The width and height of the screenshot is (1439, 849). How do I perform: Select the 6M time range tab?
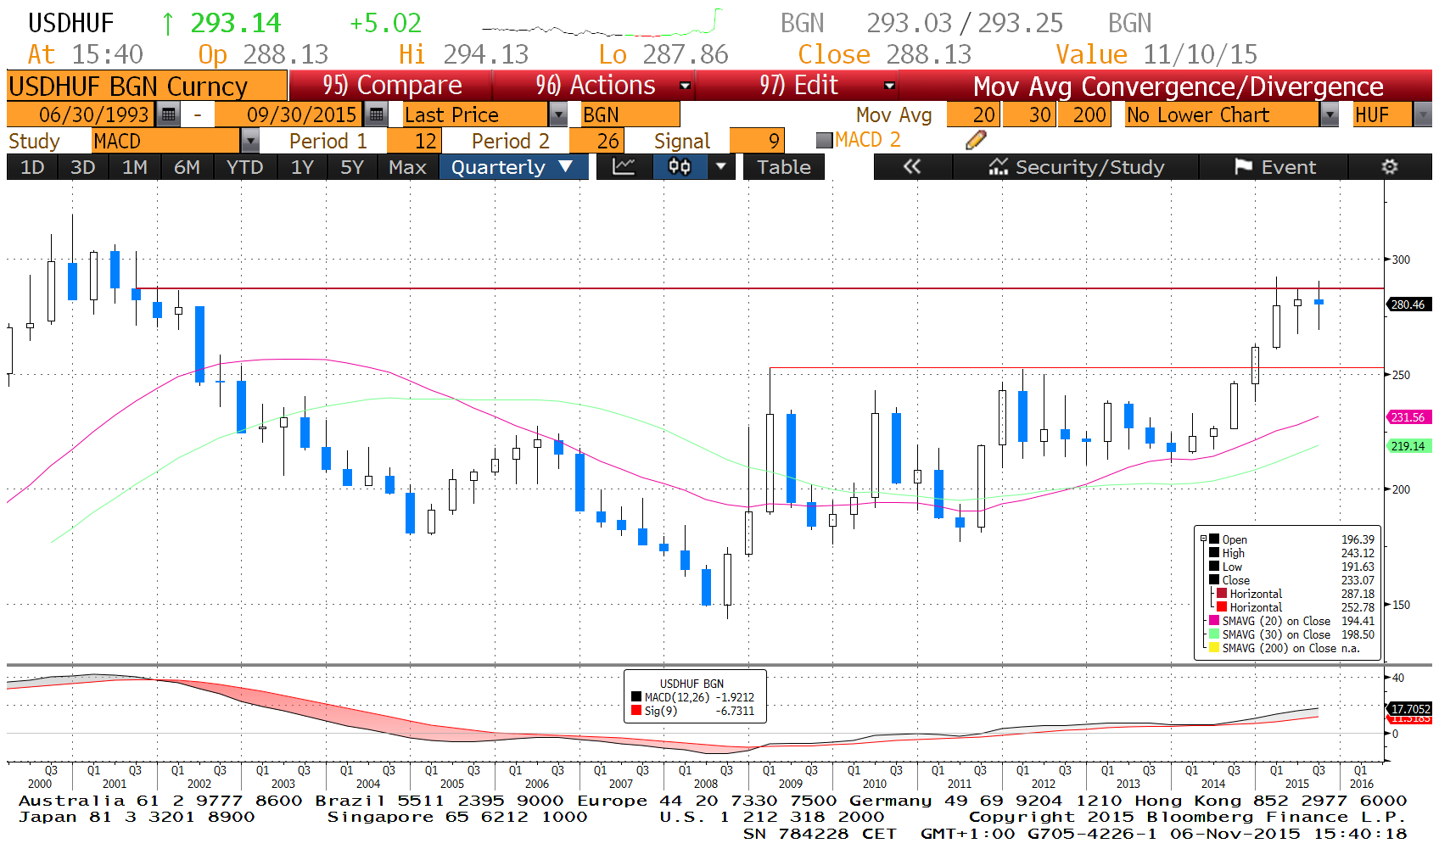[188, 167]
